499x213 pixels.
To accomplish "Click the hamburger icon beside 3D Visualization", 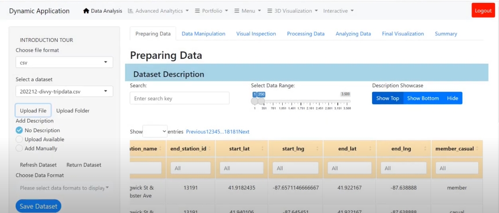I will click(x=270, y=11).
